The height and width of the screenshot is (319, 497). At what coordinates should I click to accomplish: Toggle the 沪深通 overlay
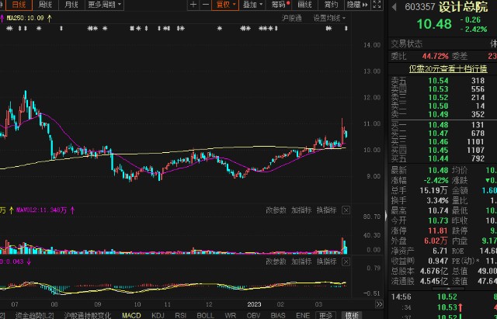click(x=293, y=17)
